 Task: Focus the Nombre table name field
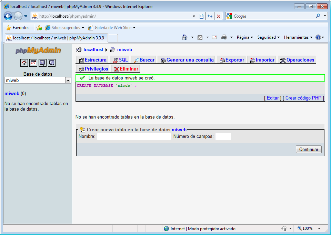pyautogui.click(x=134, y=137)
